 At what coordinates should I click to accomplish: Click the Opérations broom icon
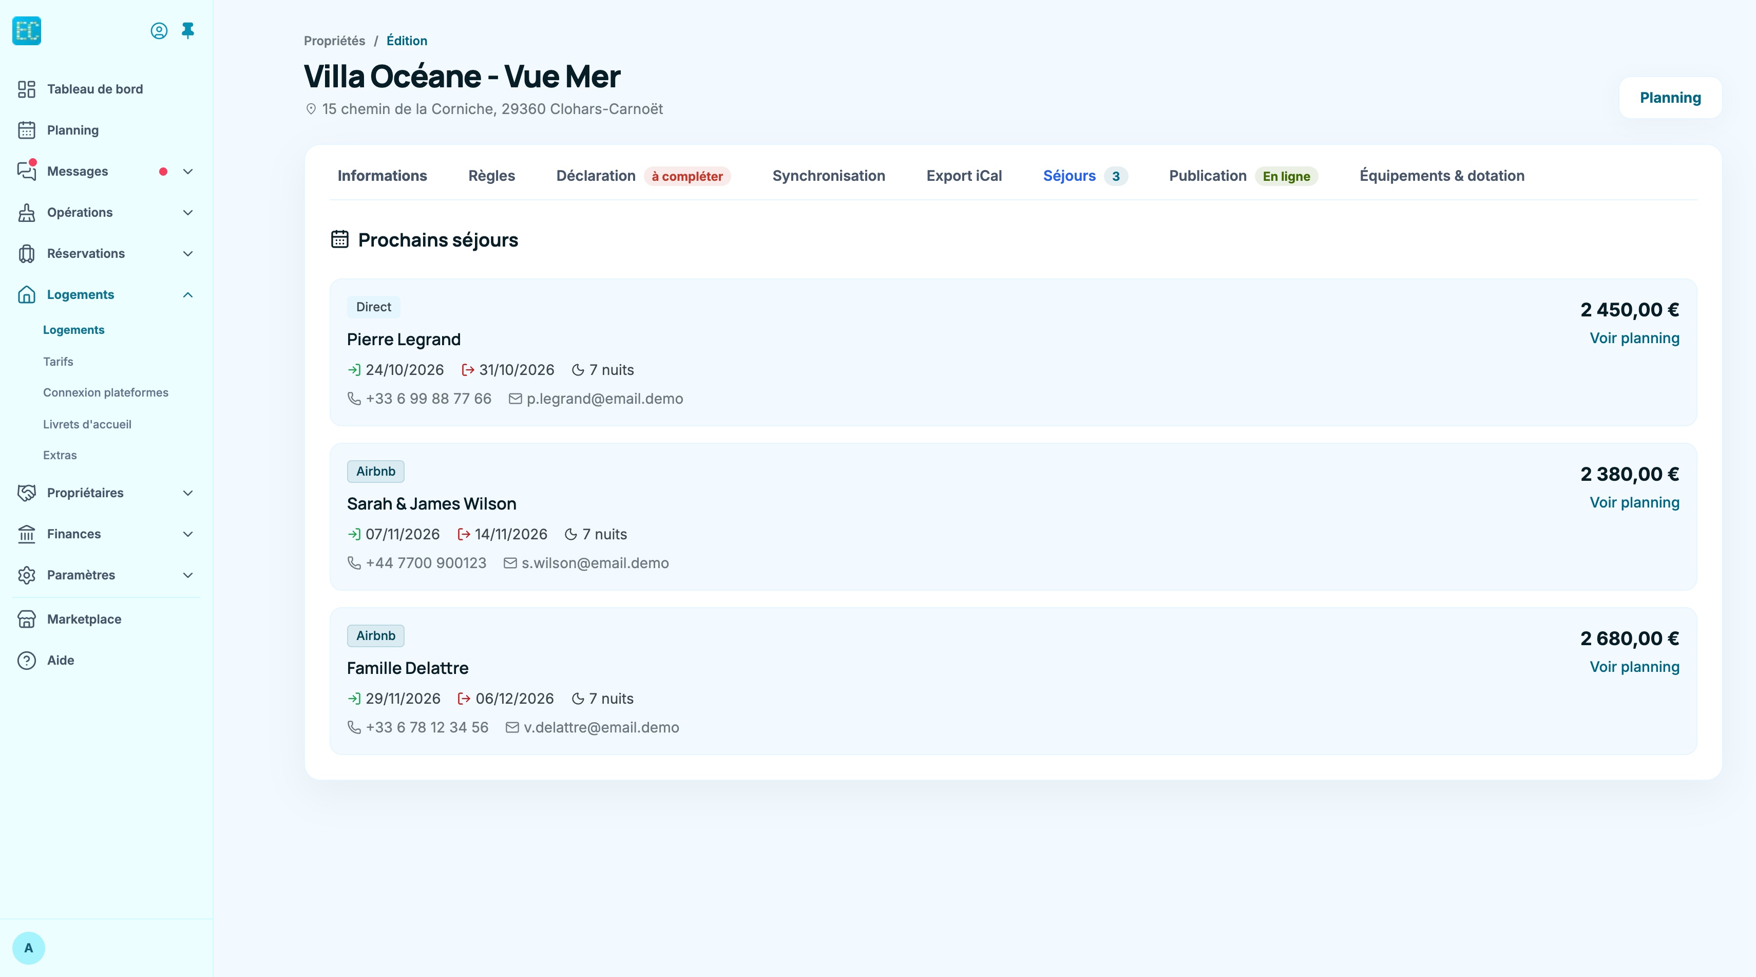(27, 213)
